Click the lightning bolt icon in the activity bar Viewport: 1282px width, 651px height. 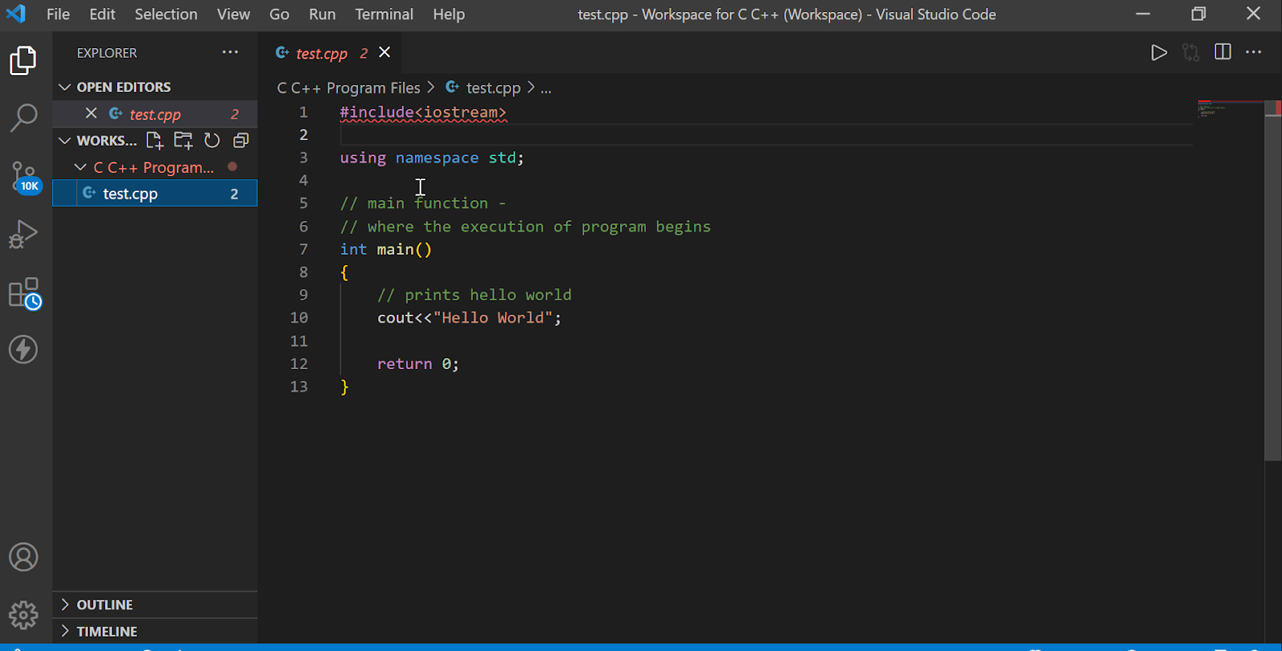pos(23,349)
